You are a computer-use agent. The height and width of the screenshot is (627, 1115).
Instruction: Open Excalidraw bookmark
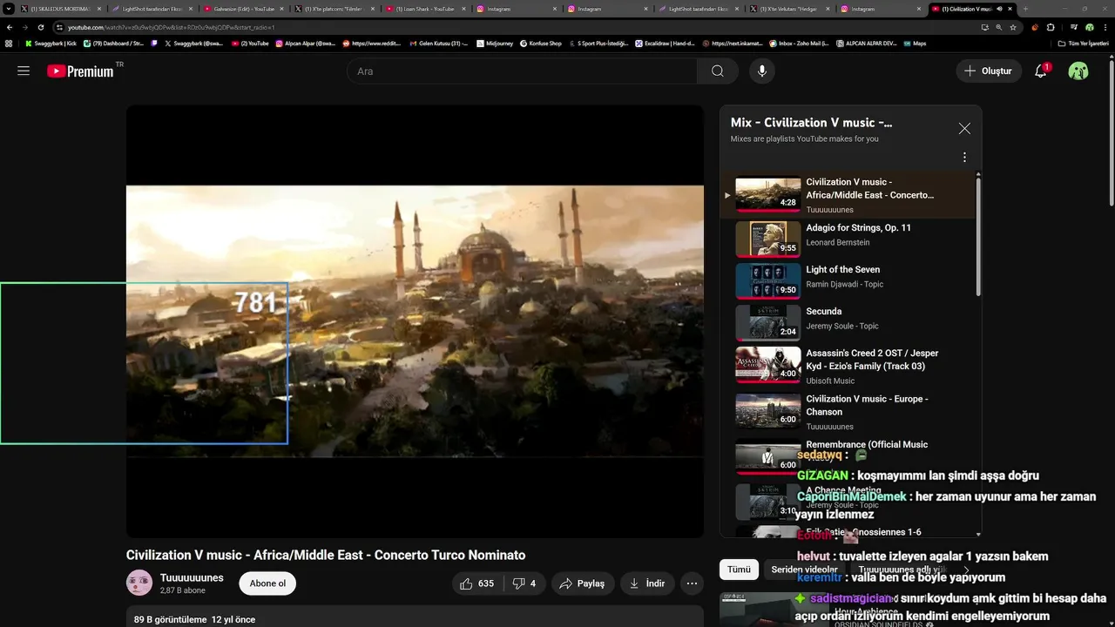point(665,43)
